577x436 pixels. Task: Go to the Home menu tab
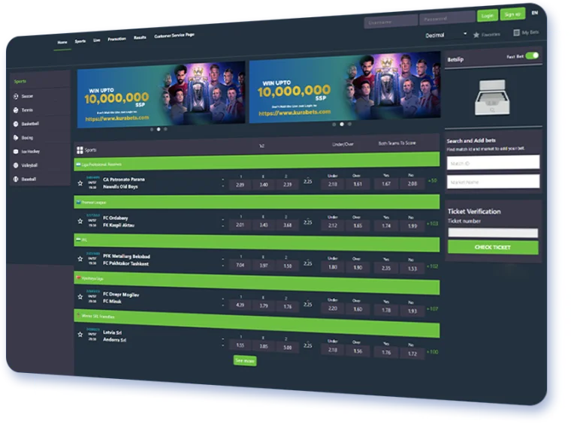[62, 42]
